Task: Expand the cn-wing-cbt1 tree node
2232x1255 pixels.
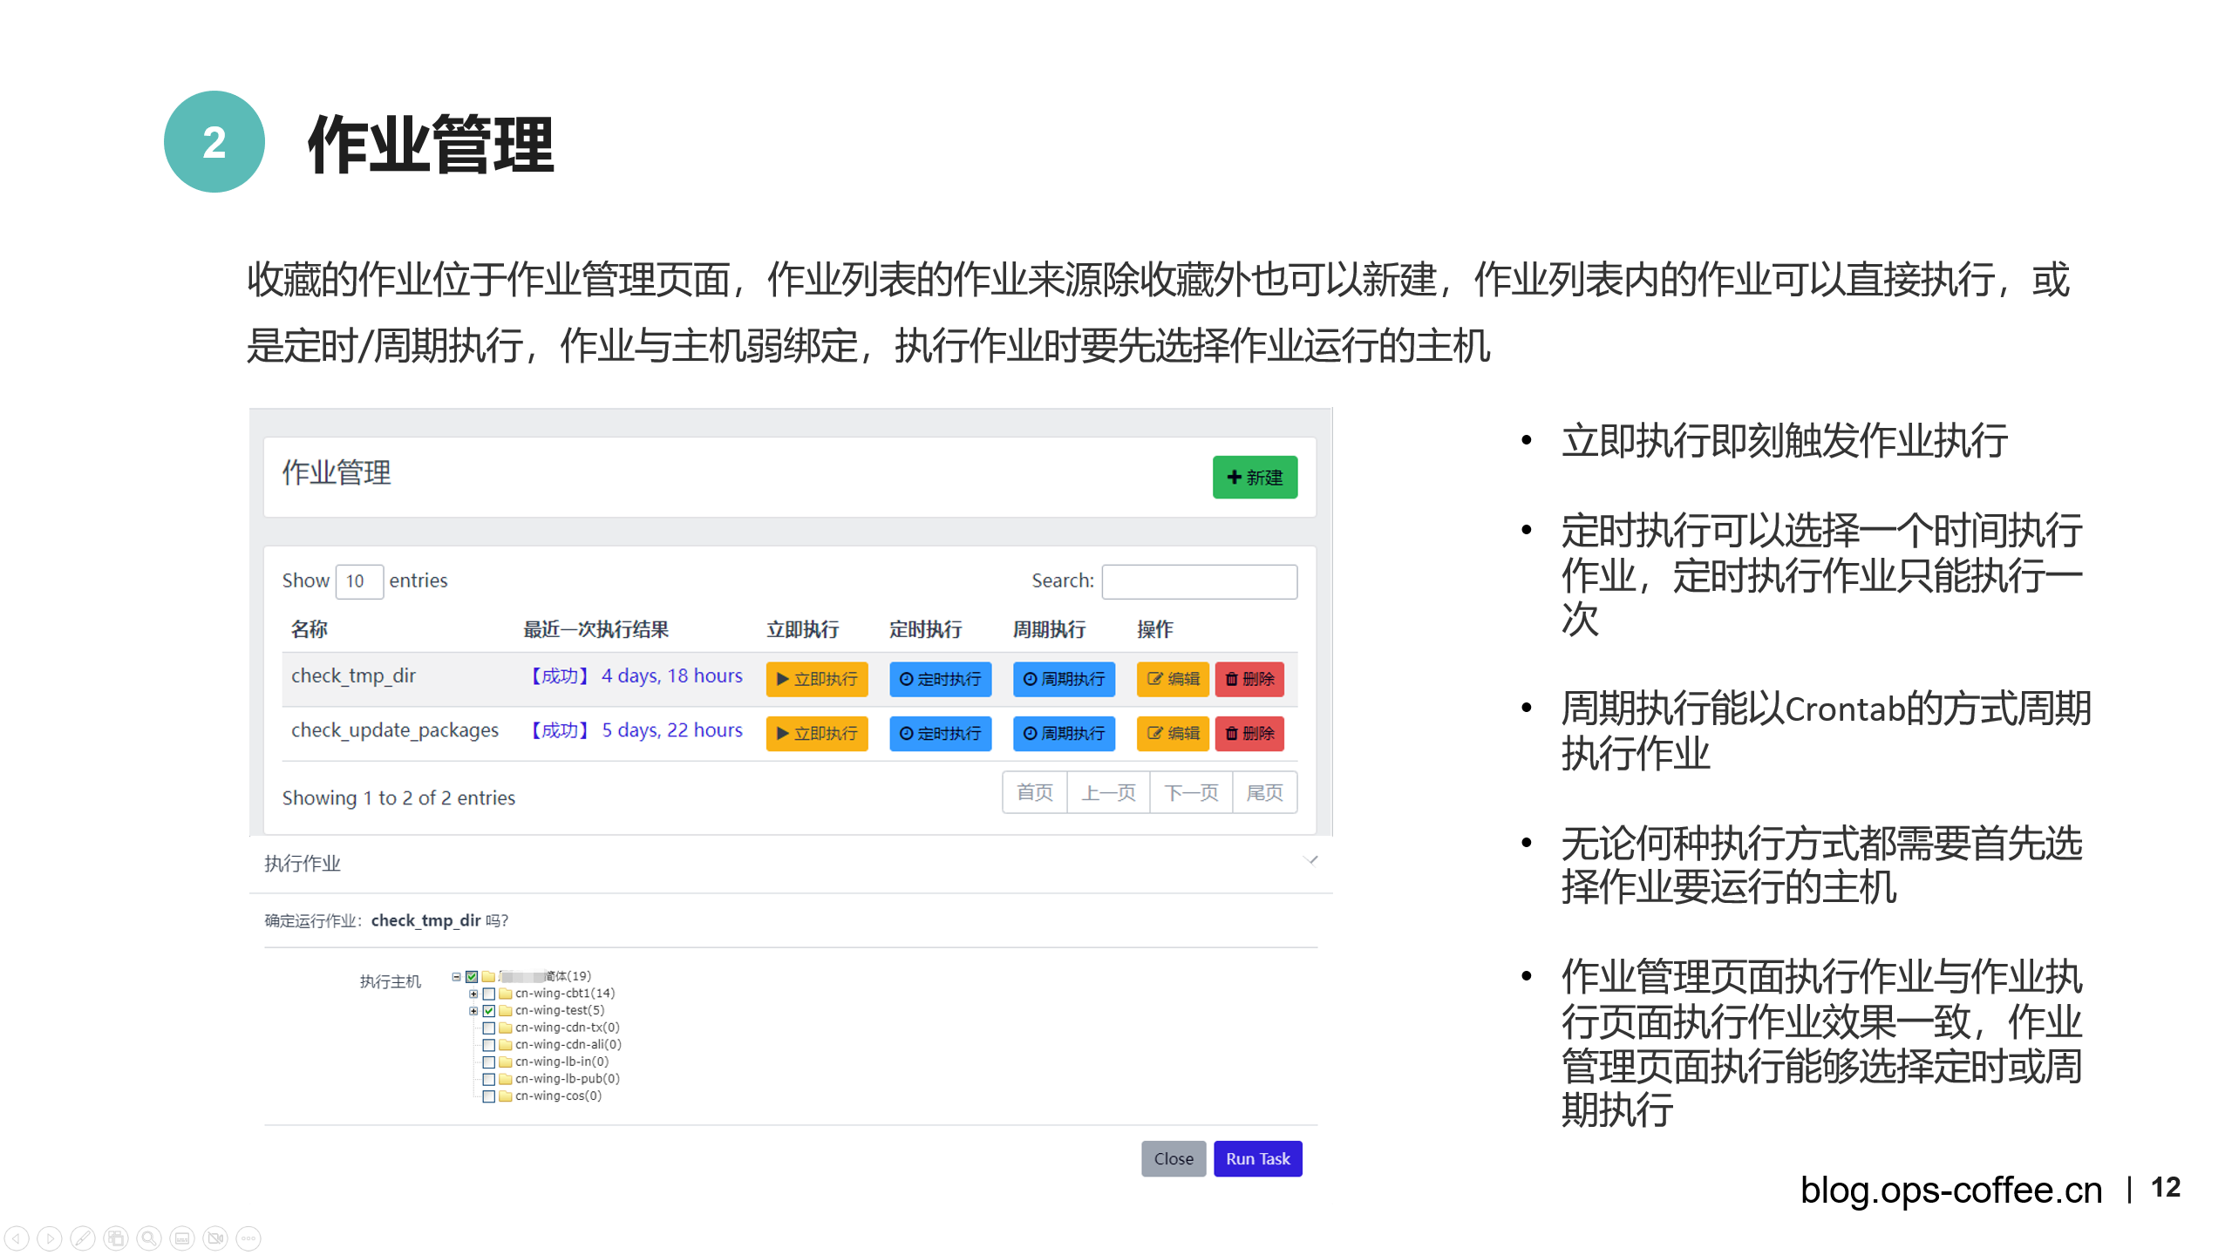Action: pos(473,994)
